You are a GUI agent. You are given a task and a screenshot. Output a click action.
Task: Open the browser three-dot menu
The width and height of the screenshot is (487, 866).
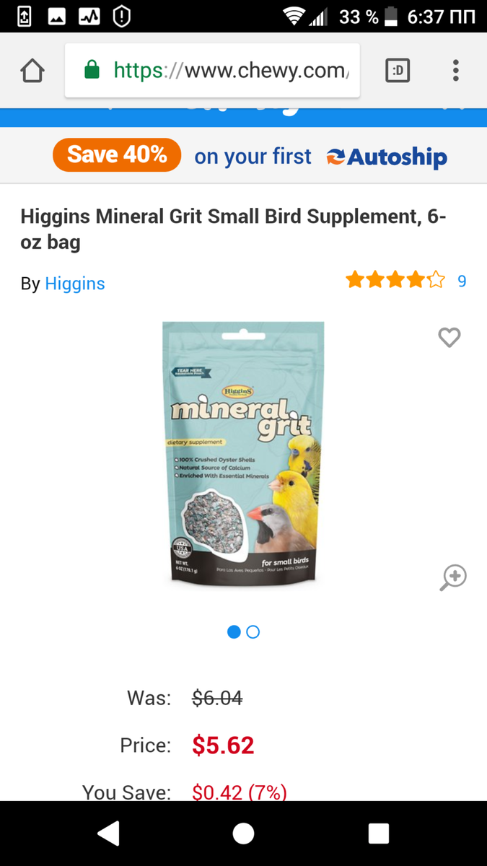point(455,70)
